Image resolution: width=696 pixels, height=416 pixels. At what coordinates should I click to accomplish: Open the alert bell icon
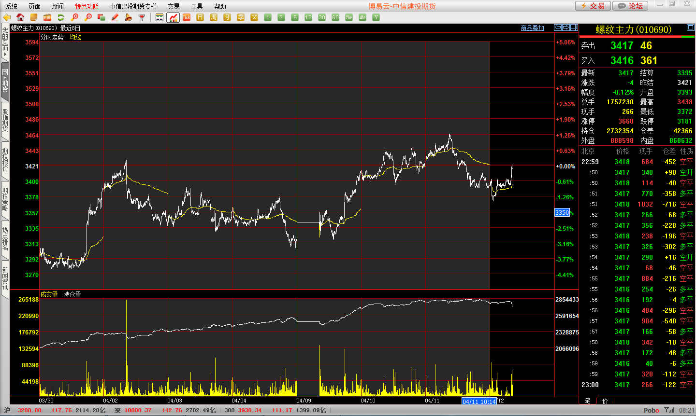point(129,17)
